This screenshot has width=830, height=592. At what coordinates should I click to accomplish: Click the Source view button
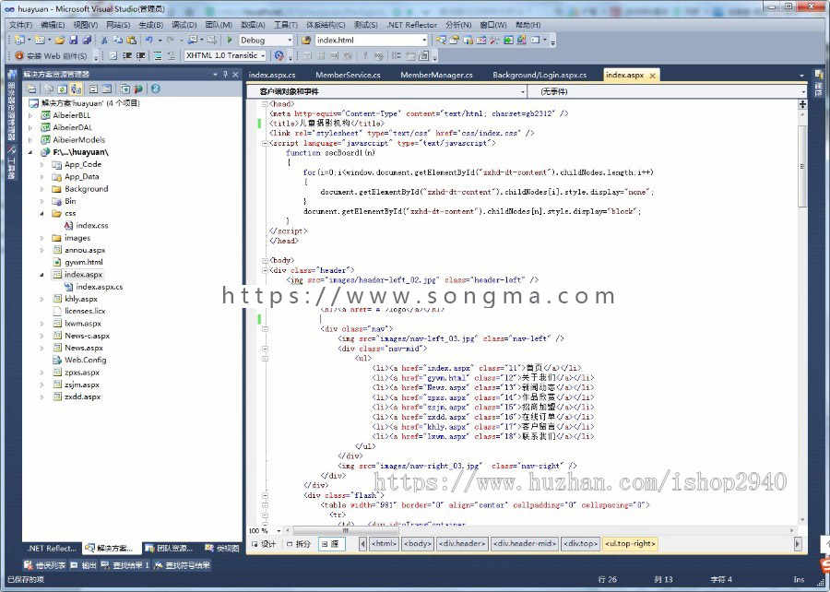[331, 544]
